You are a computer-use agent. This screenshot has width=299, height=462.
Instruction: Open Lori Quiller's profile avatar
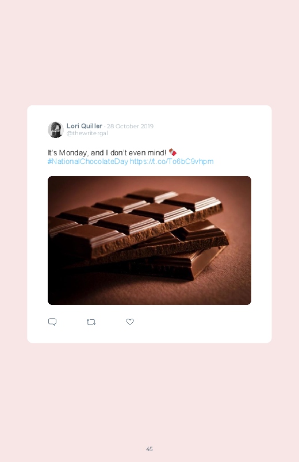tap(56, 129)
